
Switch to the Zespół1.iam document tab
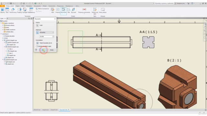point(54,110)
